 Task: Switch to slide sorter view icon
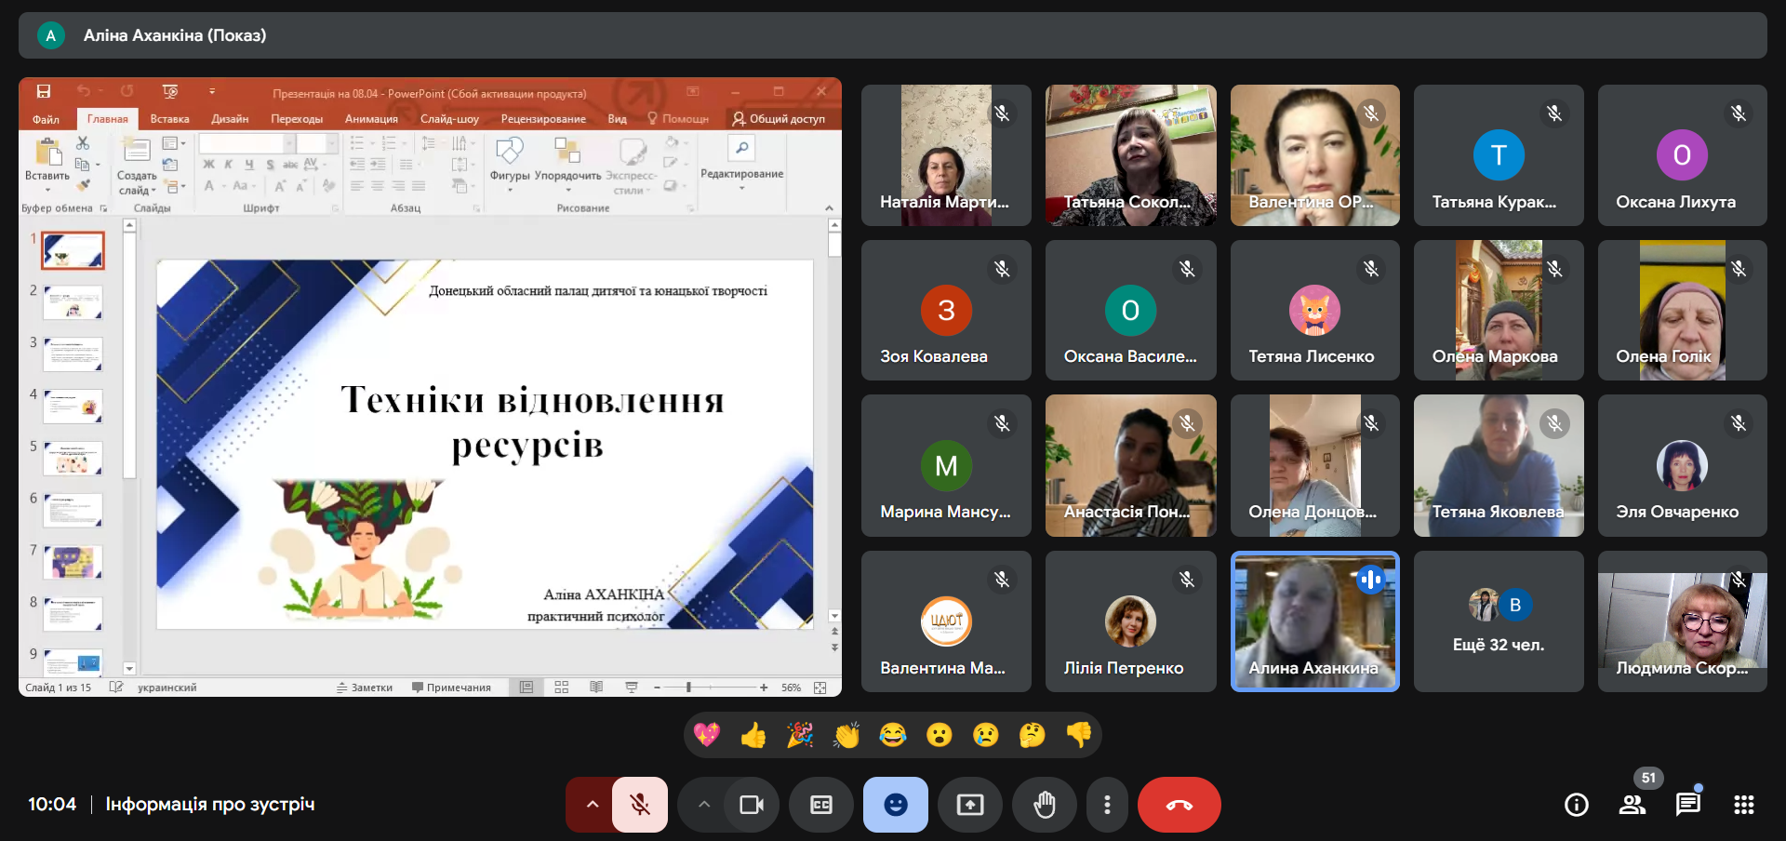coord(562,687)
